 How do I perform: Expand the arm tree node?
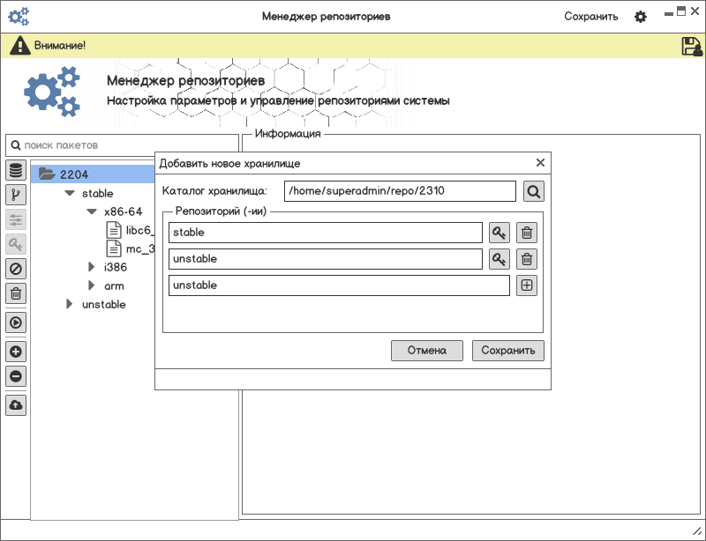coord(92,285)
